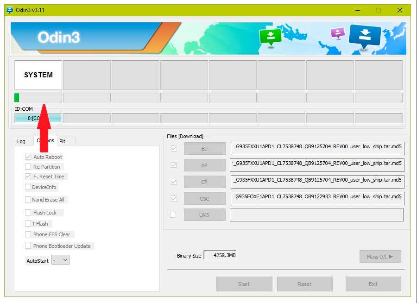The width and height of the screenshot is (417, 303).
Task: Check the Nand Erase All option
Action: click(28, 200)
